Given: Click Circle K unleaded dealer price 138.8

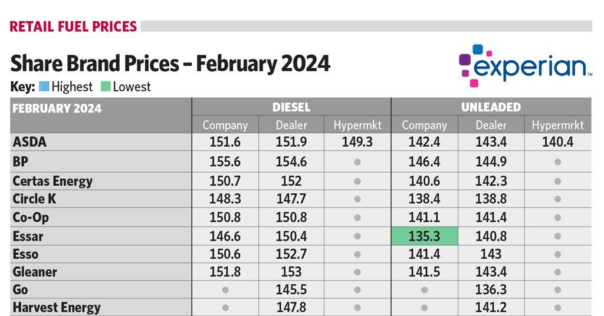Looking at the screenshot, I should pos(491,199).
